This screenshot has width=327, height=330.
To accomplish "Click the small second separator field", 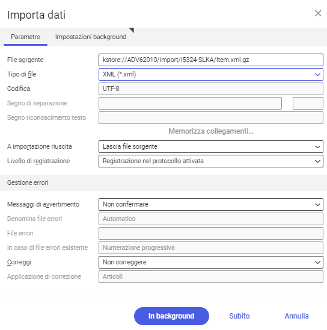I will (x=308, y=104).
